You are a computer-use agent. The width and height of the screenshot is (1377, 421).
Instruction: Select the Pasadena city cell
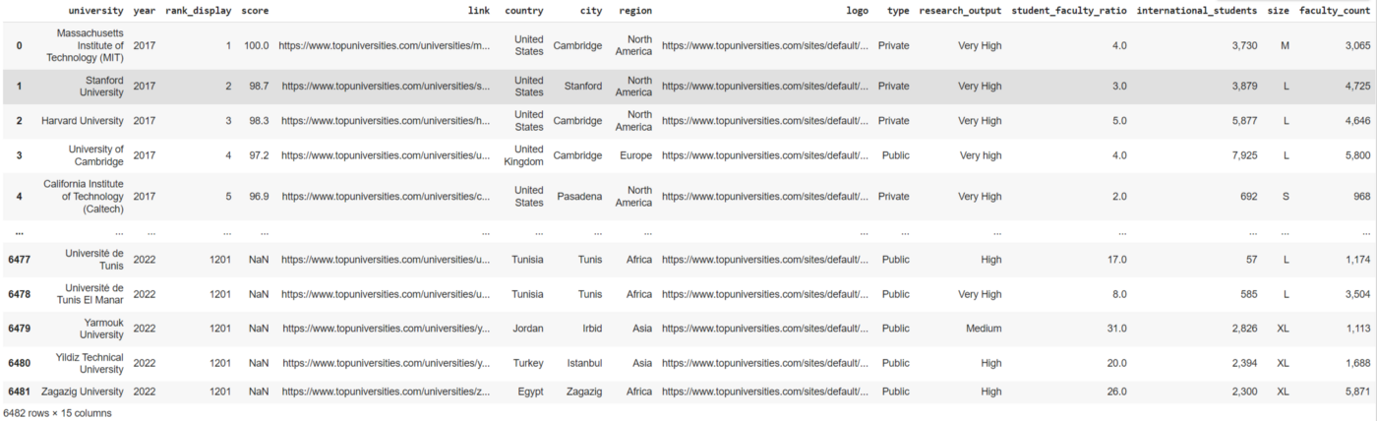[x=577, y=196]
